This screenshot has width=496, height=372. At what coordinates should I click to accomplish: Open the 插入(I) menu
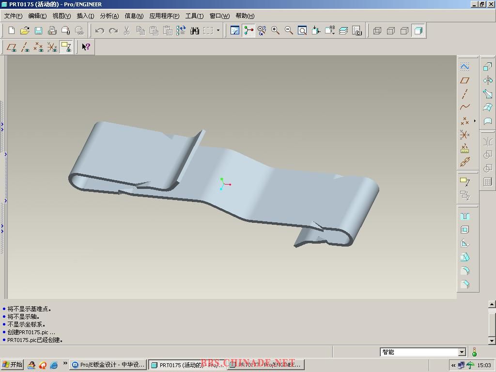[x=85, y=16]
